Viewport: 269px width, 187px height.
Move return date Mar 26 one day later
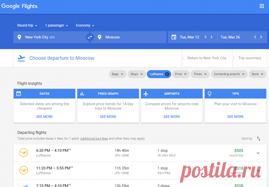click(261, 37)
